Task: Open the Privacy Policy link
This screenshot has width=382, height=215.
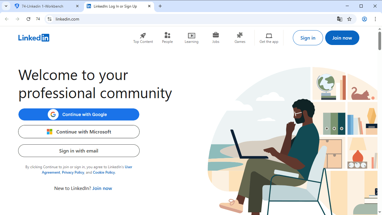Action: 73,172
